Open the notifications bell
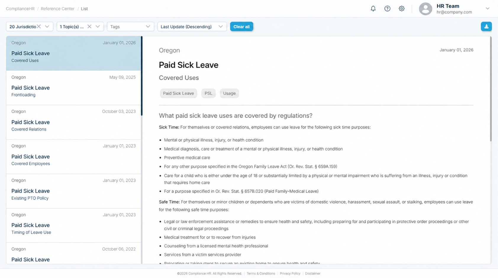Screen dimensions: 498x278 point(373,9)
